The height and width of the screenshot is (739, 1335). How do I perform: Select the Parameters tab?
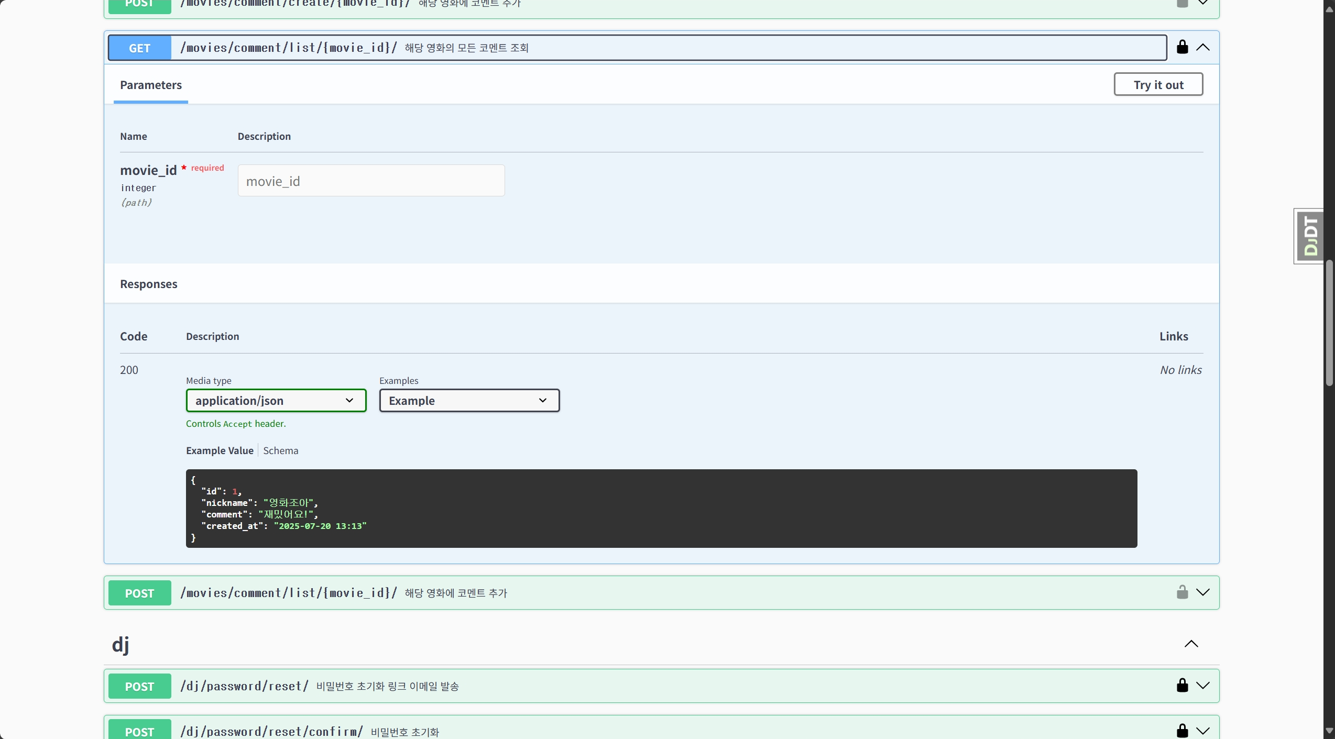click(151, 85)
